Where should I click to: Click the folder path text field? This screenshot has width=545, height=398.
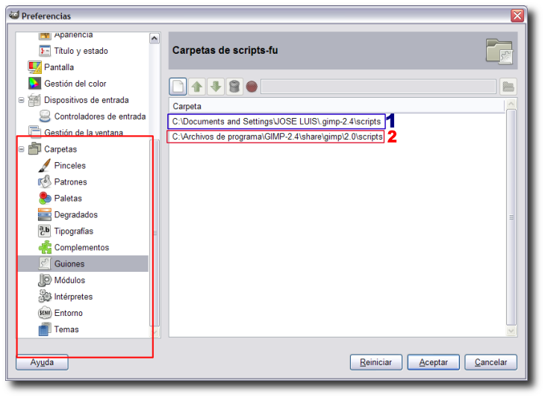tap(378, 87)
